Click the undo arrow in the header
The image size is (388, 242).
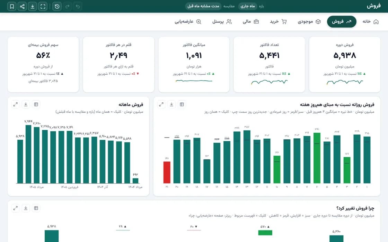78,7
